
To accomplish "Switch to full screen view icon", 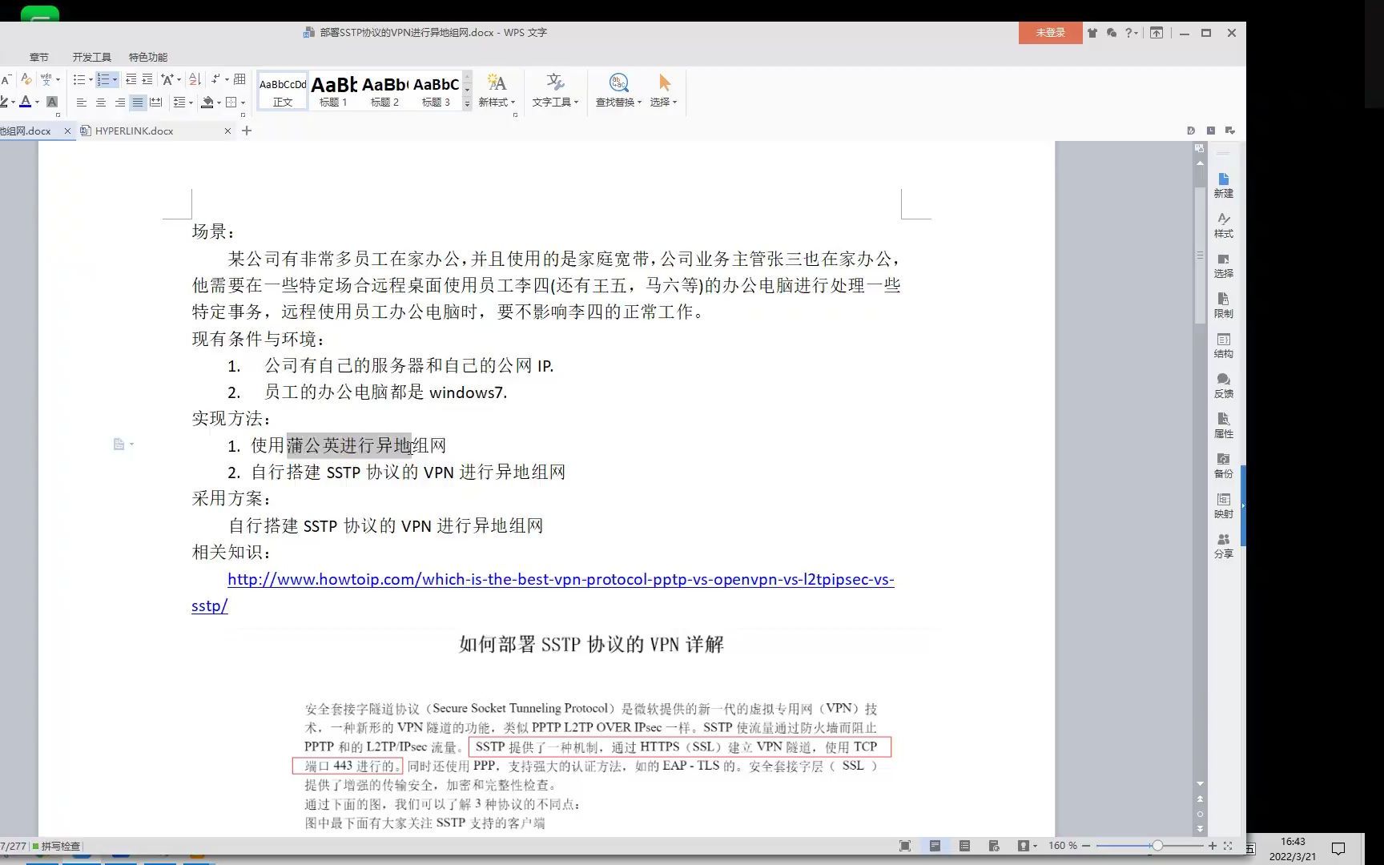I will click(x=905, y=846).
